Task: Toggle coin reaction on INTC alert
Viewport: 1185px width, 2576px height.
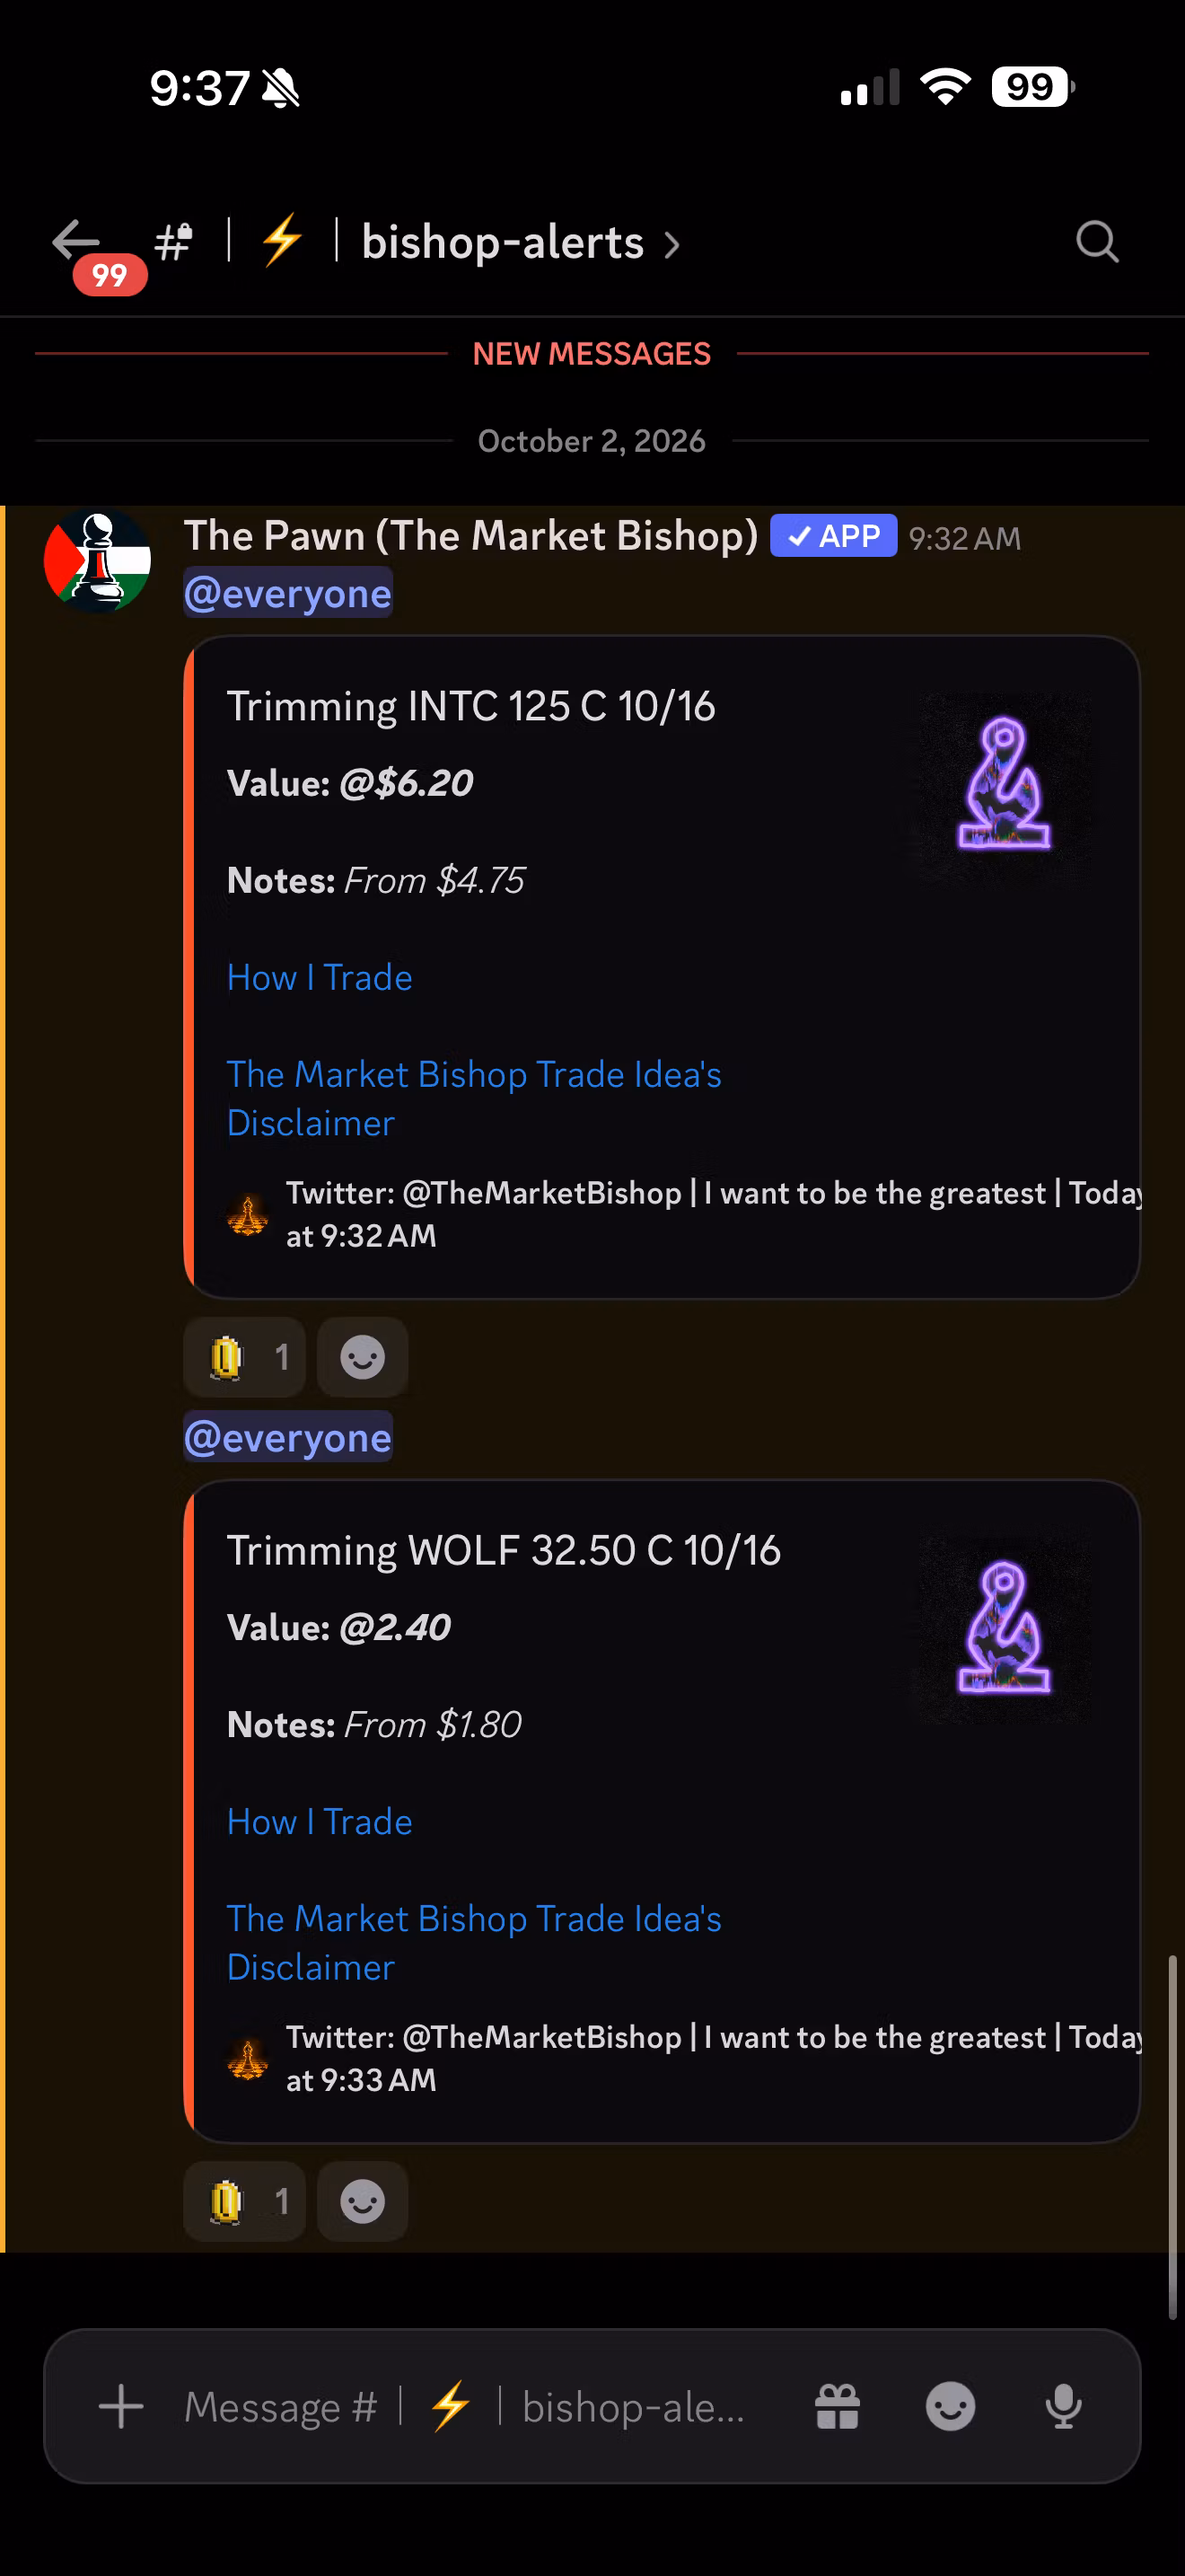Action: (245, 1357)
